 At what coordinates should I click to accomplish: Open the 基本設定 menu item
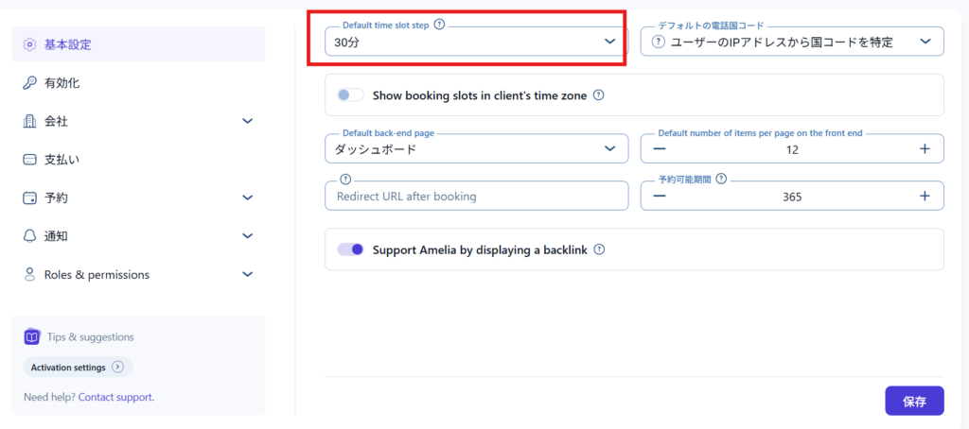(x=68, y=44)
